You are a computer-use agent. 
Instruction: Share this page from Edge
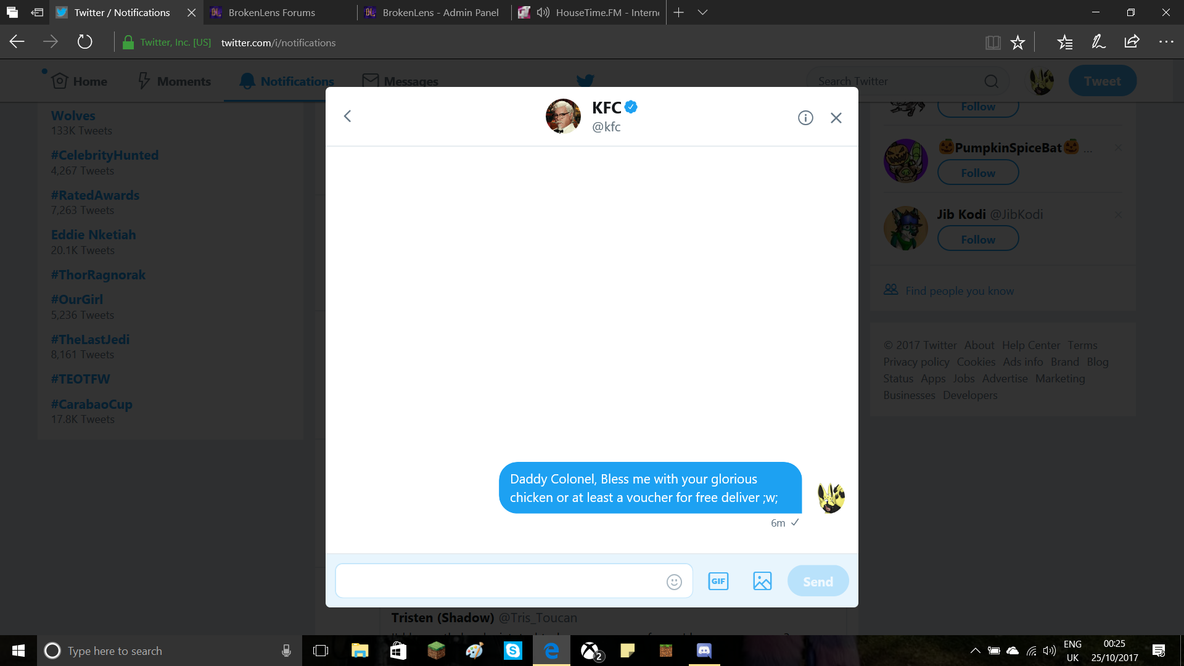[1132, 42]
